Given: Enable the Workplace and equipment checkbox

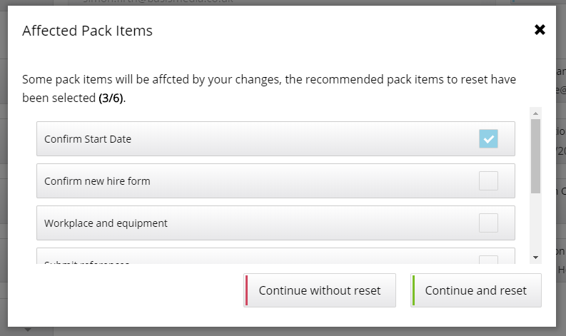Looking at the screenshot, I should pos(488,223).
